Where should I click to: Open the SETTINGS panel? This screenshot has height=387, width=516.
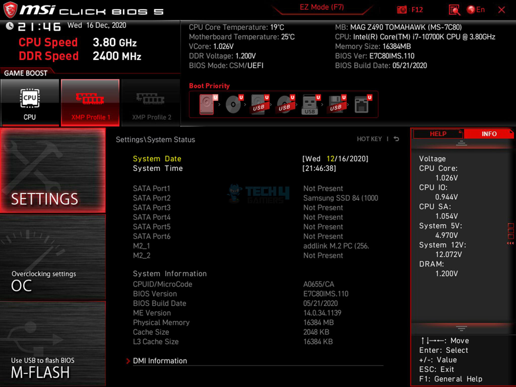point(53,170)
